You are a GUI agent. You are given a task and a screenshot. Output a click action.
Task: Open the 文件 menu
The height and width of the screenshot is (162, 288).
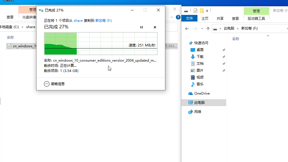pos(189,18)
